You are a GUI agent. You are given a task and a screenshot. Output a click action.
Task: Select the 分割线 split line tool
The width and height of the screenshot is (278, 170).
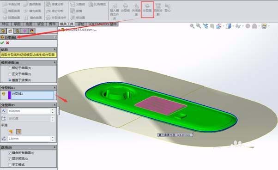pos(78,4)
